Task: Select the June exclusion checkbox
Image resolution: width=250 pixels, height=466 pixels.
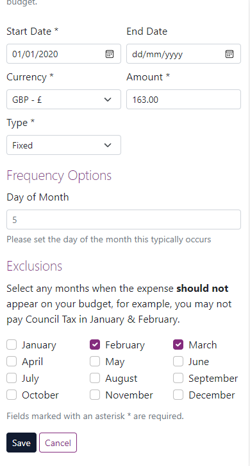Action: 178,361
